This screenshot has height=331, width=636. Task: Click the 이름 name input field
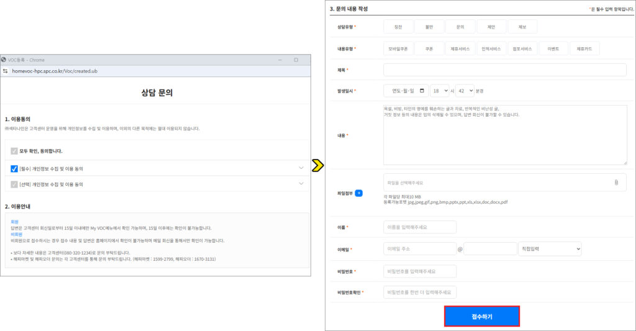tap(420, 227)
